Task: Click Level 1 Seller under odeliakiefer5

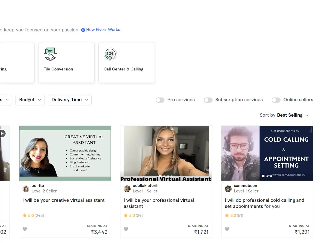Action: pos(145,191)
